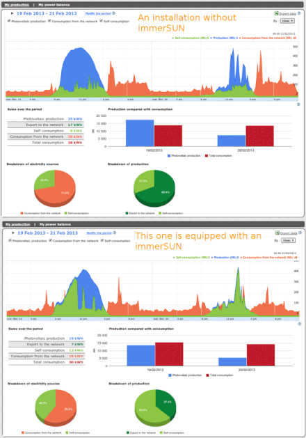Click the 7 kWh Export to the network value

pos(77,345)
